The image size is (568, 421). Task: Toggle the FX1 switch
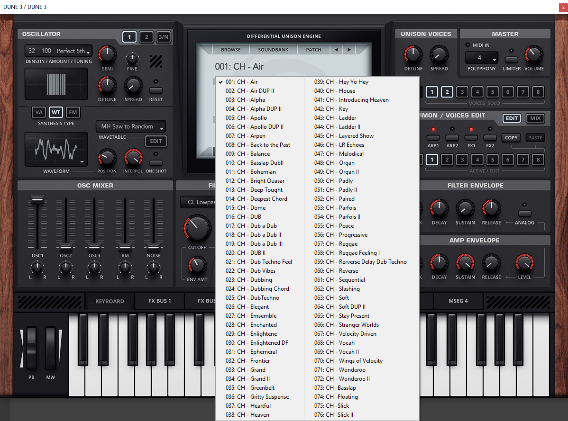point(471,137)
